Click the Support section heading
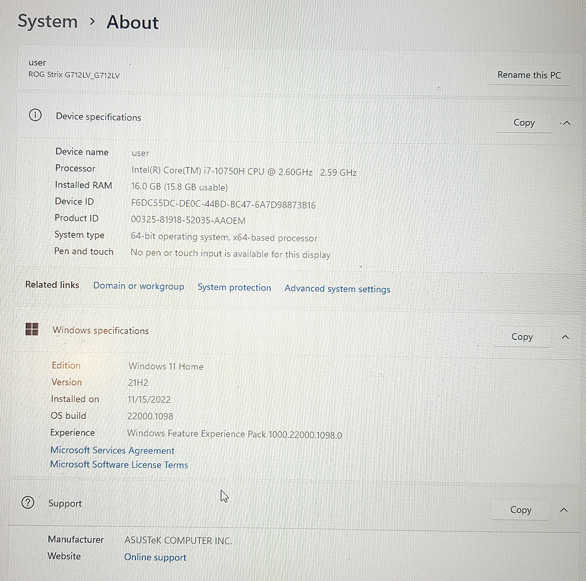The height and width of the screenshot is (581, 586). point(65,504)
